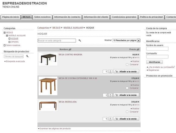Click the product search magnifier icon in sidebar
Image resolution: width=176 pixels, height=133 pixels.
27,56
